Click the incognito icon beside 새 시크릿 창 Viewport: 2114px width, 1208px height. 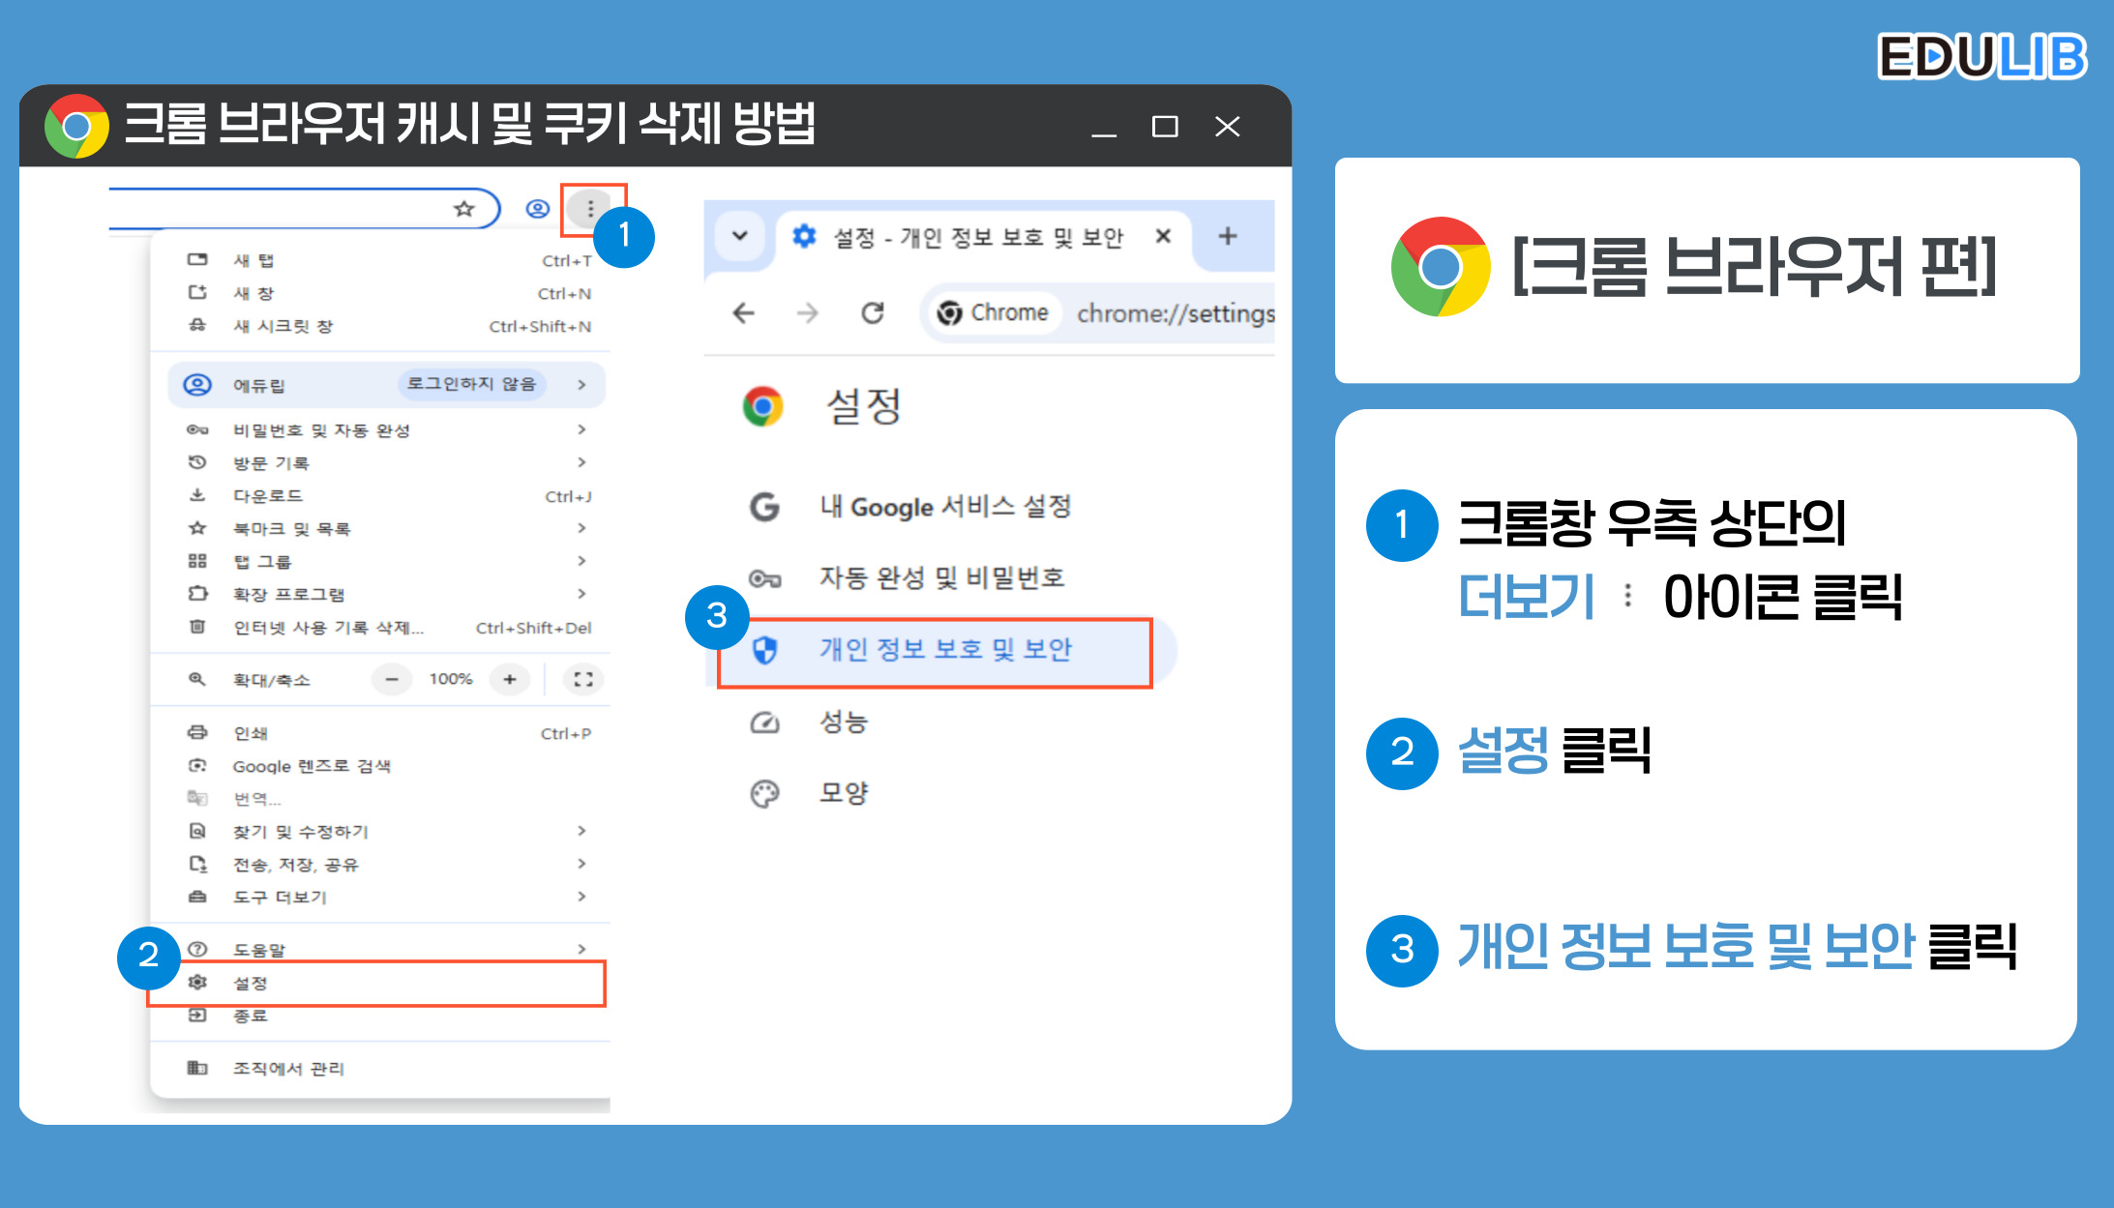pyautogui.click(x=197, y=326)
